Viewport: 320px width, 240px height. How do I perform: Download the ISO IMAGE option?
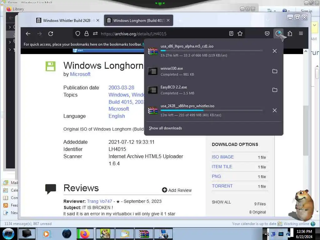[x=222, y=157]
